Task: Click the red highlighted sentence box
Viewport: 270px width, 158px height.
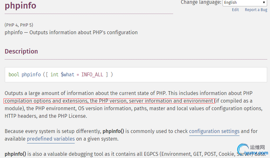Action: point(109,101)
